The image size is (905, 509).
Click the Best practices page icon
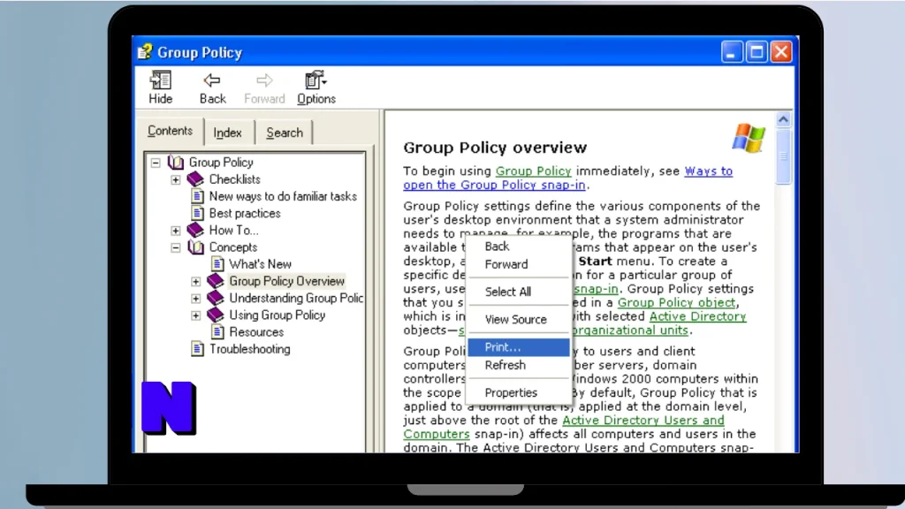click(x=197, y=213)
